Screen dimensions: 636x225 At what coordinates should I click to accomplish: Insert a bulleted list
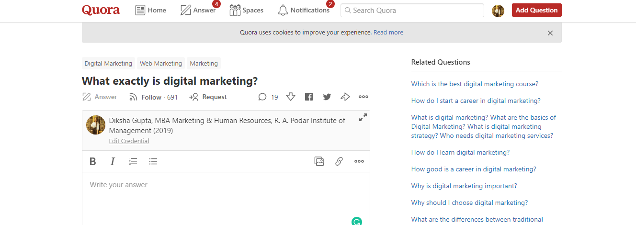point(153,161)
